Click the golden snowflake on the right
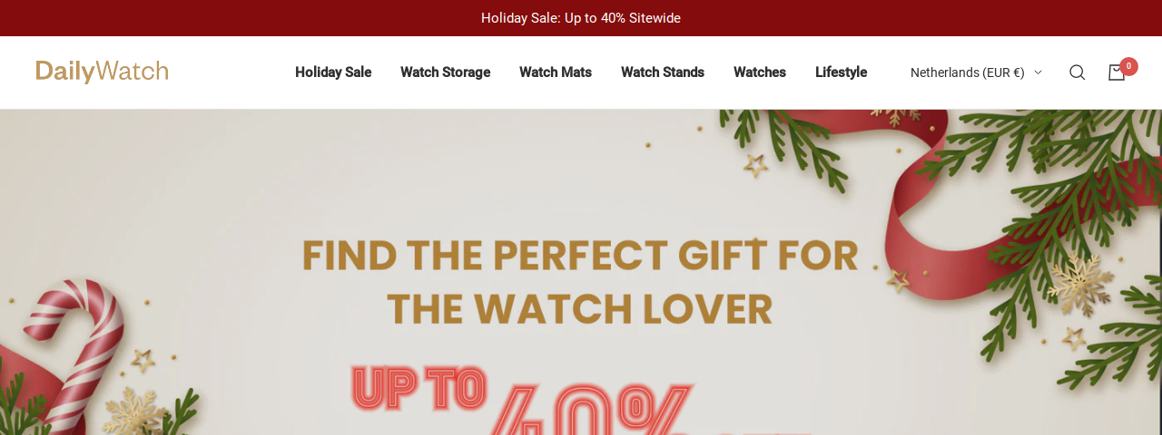Viewport: 1162px width, 435px height. 1080,284
